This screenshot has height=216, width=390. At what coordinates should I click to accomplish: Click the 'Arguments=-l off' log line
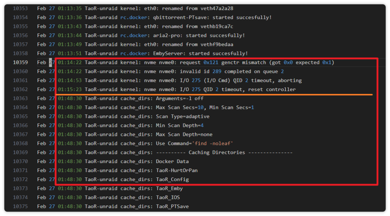pyautogui.click(x=121, y=98)
